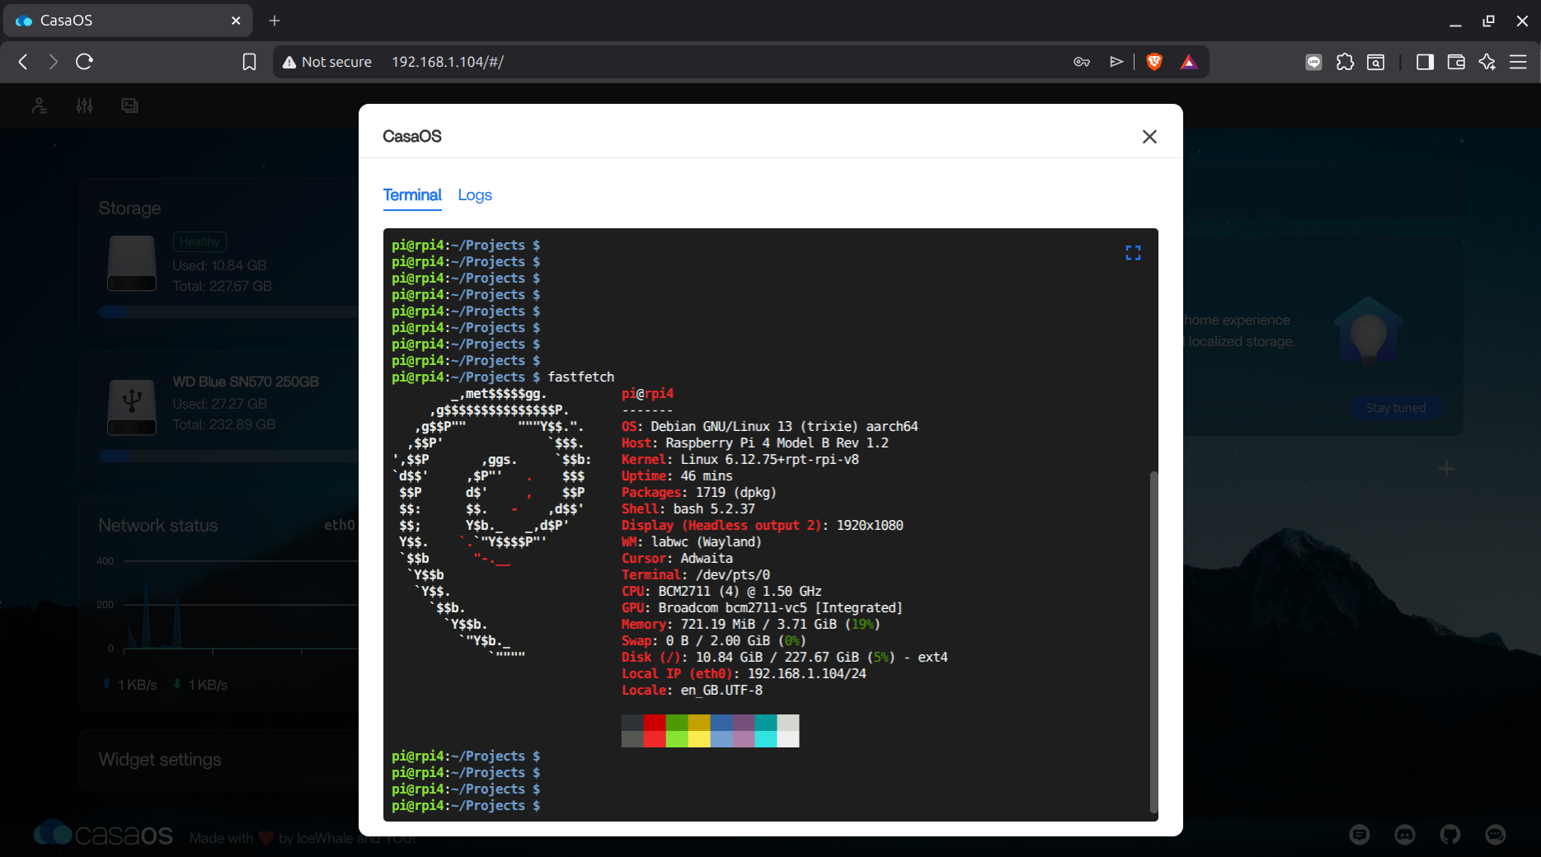1541x857 pixels.
Task: Open a new browser tab
Action: click(275, 21)
